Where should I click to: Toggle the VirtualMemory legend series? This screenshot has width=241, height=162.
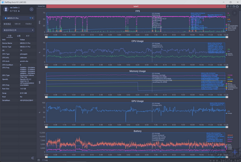231,86
